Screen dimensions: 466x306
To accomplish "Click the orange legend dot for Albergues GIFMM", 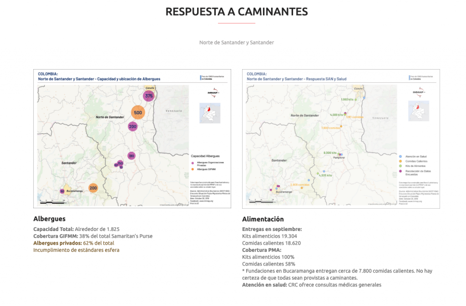I will 192,169.
